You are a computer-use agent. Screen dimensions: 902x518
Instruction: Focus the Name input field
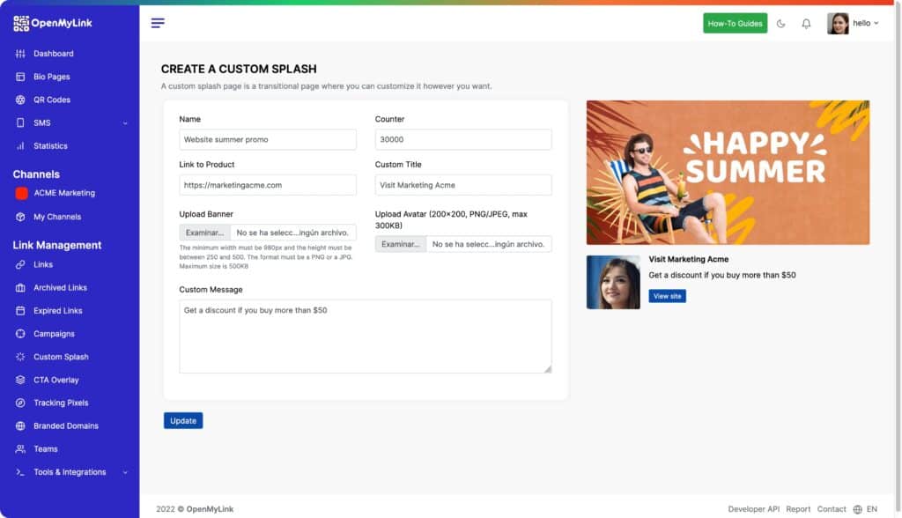(268, 139)
